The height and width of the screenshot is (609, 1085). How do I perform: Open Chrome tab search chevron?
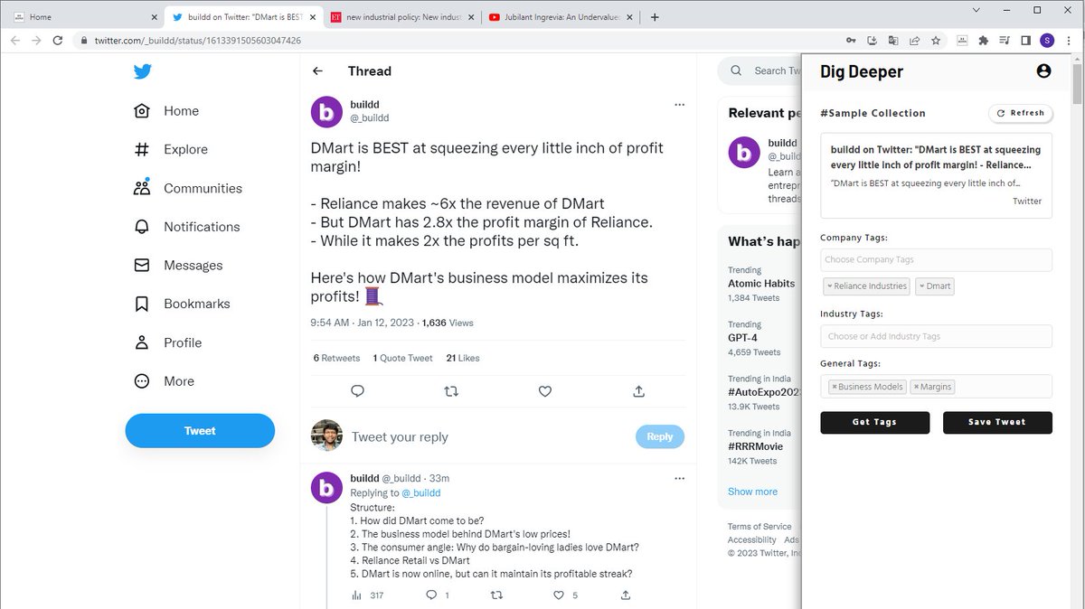coord(976,10)
